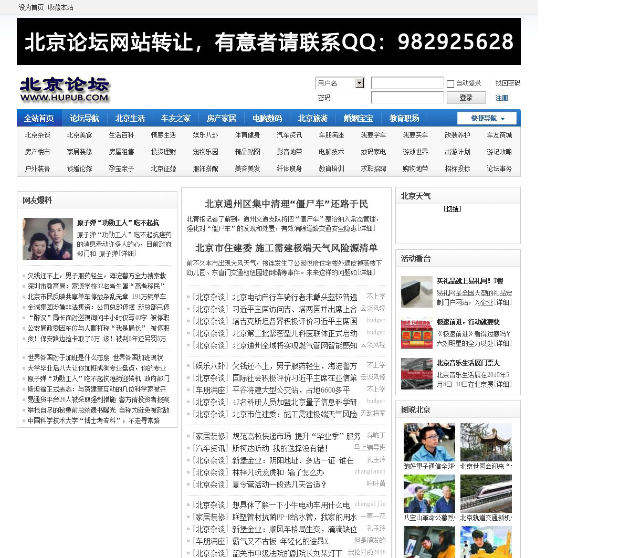The image size is (630, 558).
Task: View the 北京世园会 pavilion photo
Action: tap(486, 442)
